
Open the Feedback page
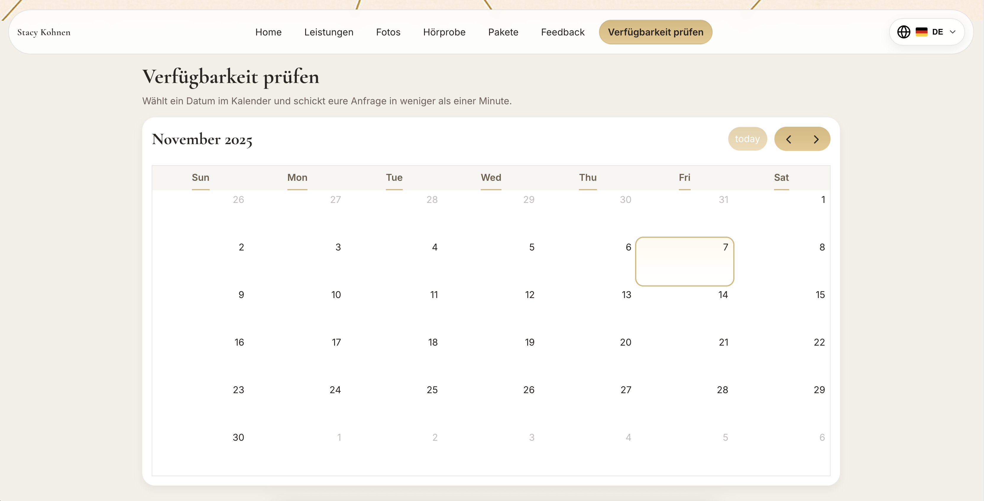563,32
